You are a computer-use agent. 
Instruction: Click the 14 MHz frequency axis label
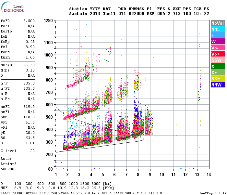209,175
